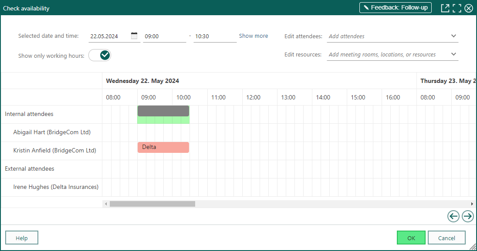Click the horizontal scrollbar thumb

152,204
